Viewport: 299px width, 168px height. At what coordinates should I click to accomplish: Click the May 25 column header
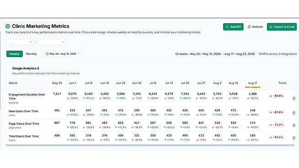point(57,83)
